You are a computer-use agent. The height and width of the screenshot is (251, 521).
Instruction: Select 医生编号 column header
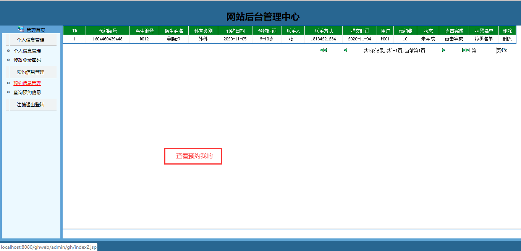click(144, 31)
